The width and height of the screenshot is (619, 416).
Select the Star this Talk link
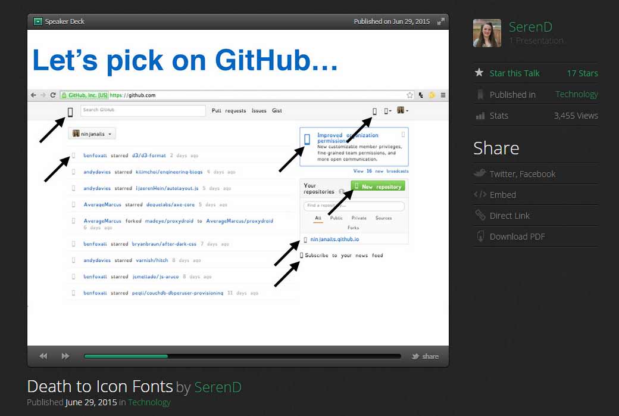pos(514,73)
